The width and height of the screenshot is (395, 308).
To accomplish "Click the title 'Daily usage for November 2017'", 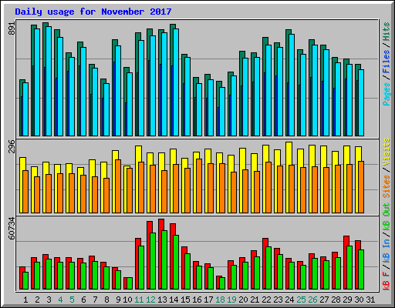I will (x=93, y=12).
